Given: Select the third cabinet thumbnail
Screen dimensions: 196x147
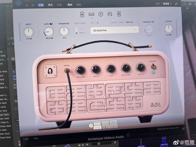Looking at the screenshot, I should pos(114,126).
